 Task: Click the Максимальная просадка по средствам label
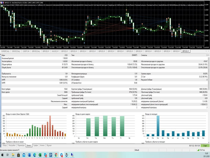[153, 65]
